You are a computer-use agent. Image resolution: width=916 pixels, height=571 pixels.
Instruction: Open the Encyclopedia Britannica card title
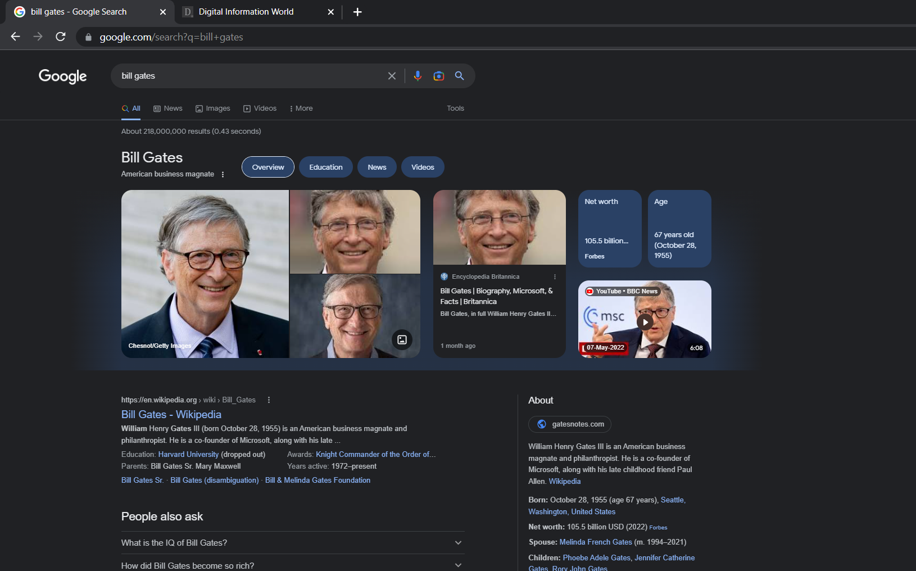[496, 296]
